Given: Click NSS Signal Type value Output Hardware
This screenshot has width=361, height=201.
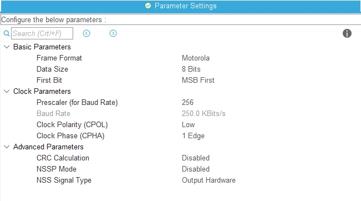Looking at the screenshot, I should [209, 180].
